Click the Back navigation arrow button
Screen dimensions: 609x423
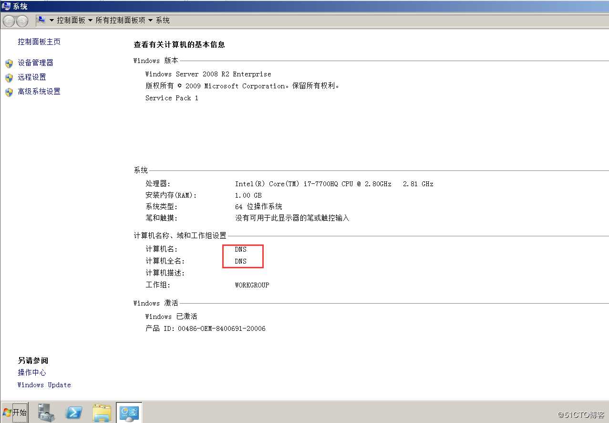coord(9,21)
